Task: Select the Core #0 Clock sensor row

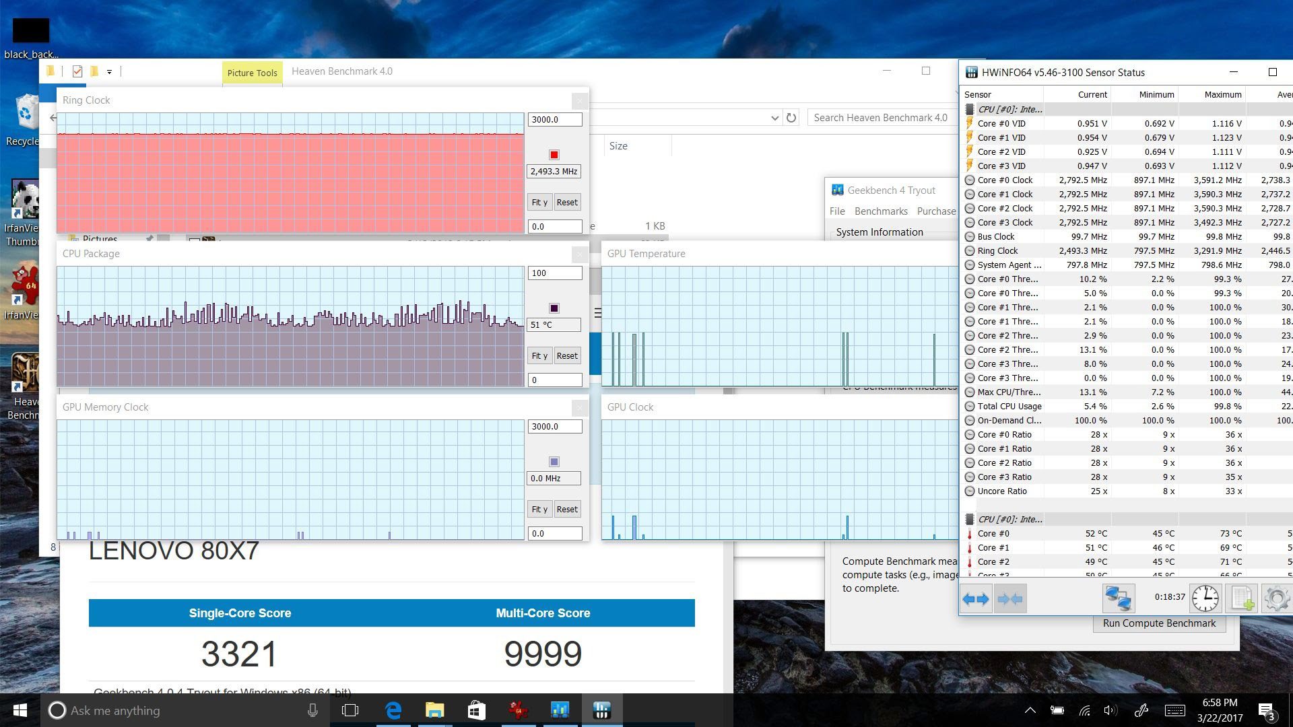Action: [1127, 180]
